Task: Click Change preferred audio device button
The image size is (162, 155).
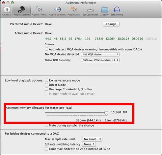Action: pyautogui.click(x=111, y=24)
